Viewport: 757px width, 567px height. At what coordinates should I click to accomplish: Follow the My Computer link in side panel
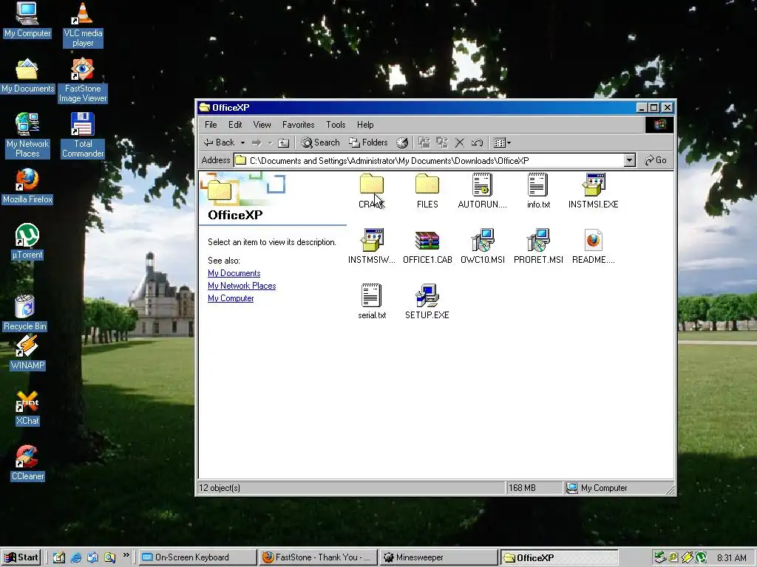click(231, 298)
